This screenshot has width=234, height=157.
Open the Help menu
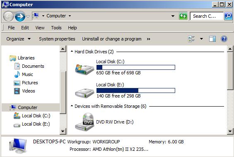coord(72,28)
